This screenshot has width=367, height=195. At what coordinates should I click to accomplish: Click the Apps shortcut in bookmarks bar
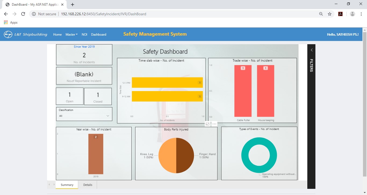[x=11, y=22]
